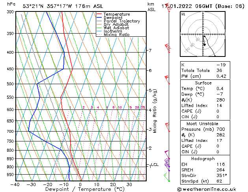The width and height of the screenshot is (248, 192).
Task: Click the surface Lifted Index value 14
Action: 219,105
